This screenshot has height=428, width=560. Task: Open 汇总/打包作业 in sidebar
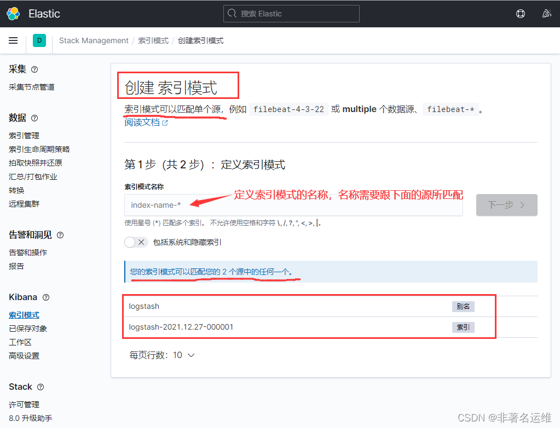coord(33,177)
